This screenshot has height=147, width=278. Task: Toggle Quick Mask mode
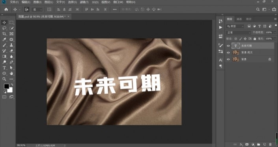(x=4, y=97)
